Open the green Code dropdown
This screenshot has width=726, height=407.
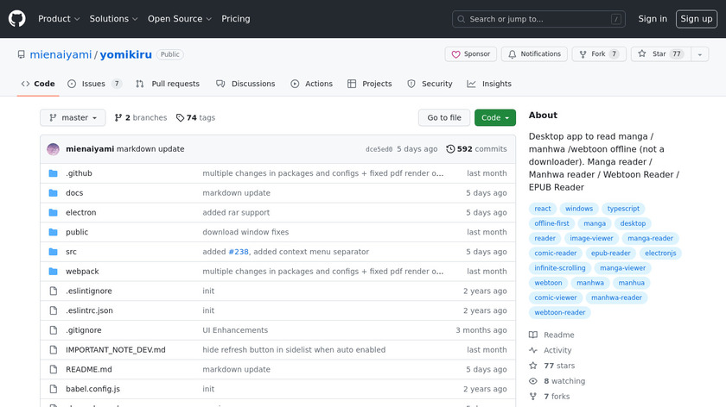coord(495,118)
